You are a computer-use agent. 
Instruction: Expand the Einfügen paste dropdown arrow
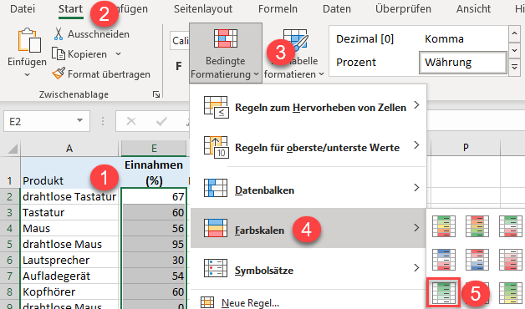(27, 75)
